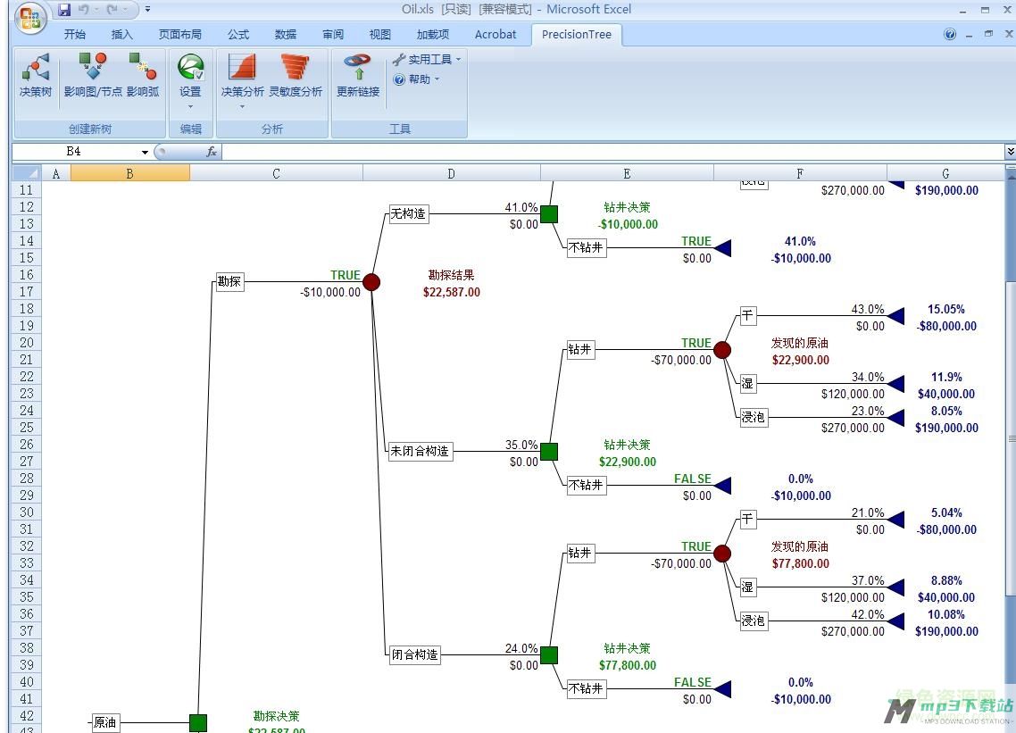Viewport: 1016px width, 733px height.
Task: Expand the 决策分析 dropdown arrow
Action: coord(241,105)
